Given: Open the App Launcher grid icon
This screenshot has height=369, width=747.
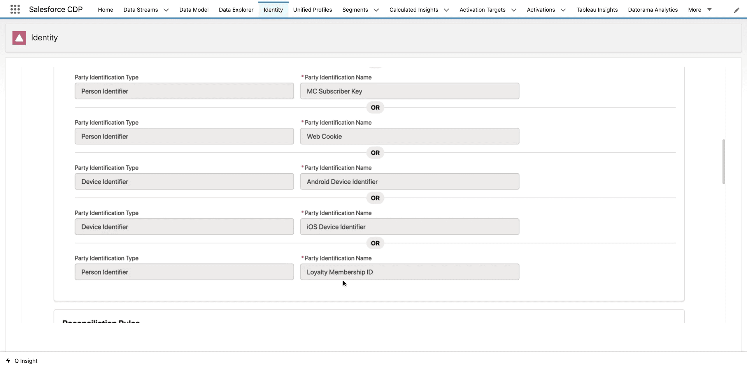Looking at the screenshot, I should 15,9.
